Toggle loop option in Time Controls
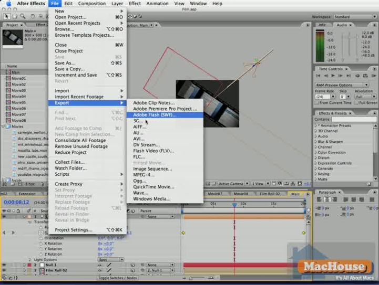Image resolution: width=379 pixels, height=285 pixels. click(x=365, y=76)
